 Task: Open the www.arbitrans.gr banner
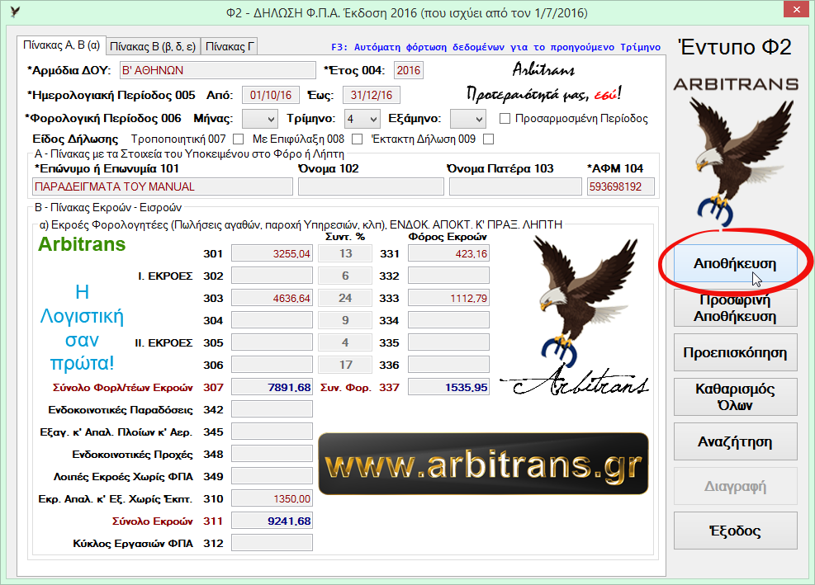[x=483, y=464]
